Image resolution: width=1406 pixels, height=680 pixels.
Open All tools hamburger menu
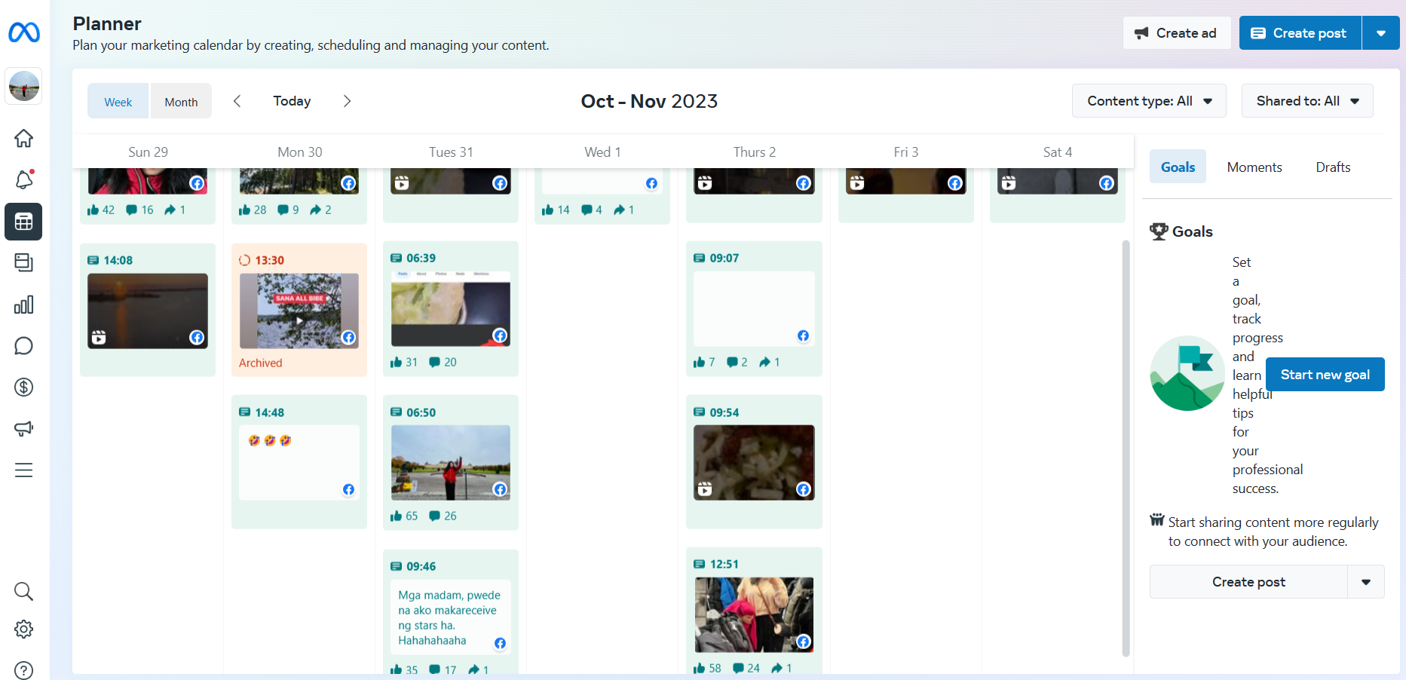24,470
